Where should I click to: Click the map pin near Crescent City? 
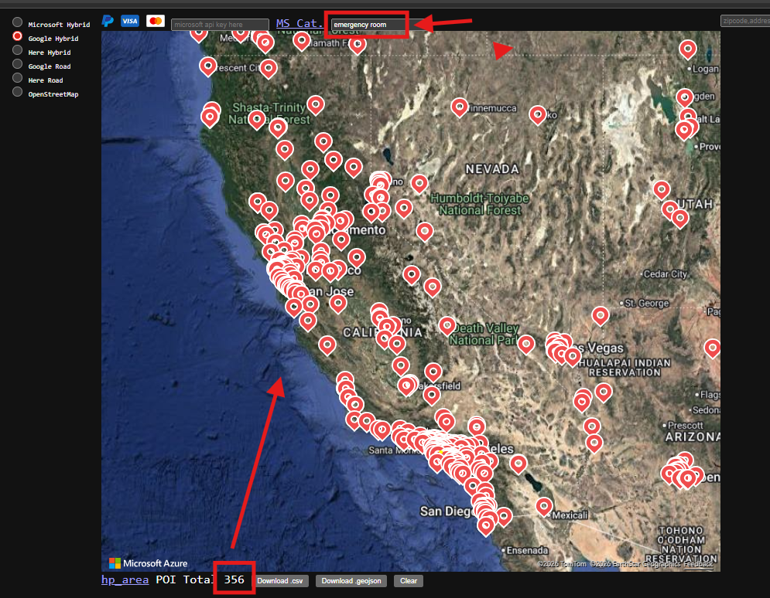pyautogui.click(x=207, y=66)
